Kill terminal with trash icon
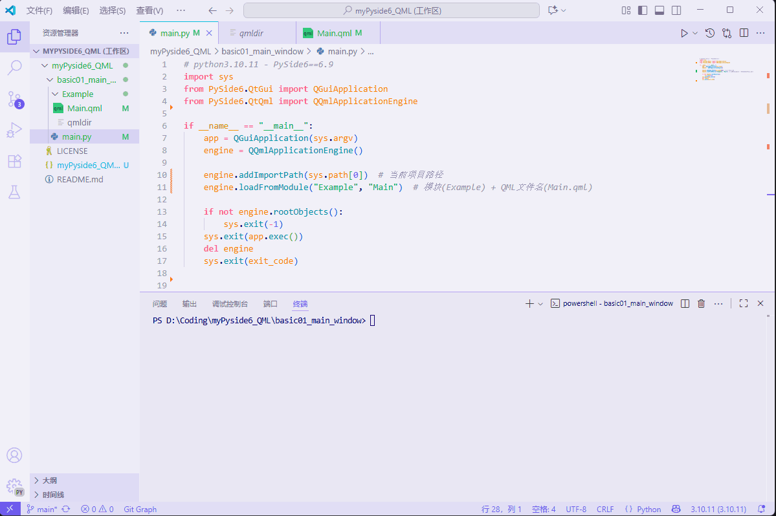The width and height of the screenshot is (776, 516). click(702, 303)
